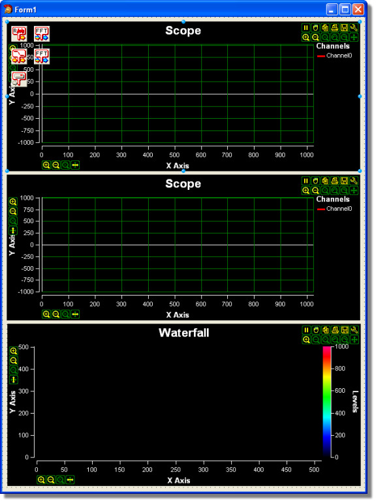Image resolution: width=376 pixels, height=503 pixels.
Task: Open Waterfall wrench setup
Action: coord(354,330)
